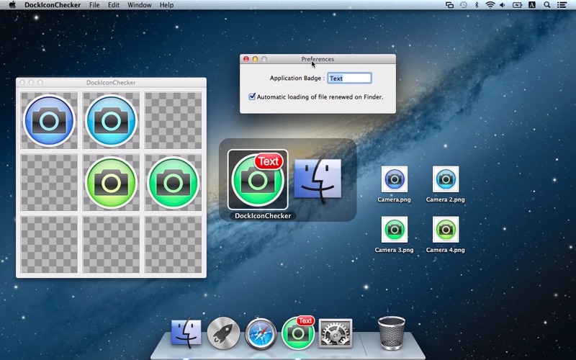Select the light blue camera icon in the grid
The image size is (576, 360).
click(x=112, y=120)
